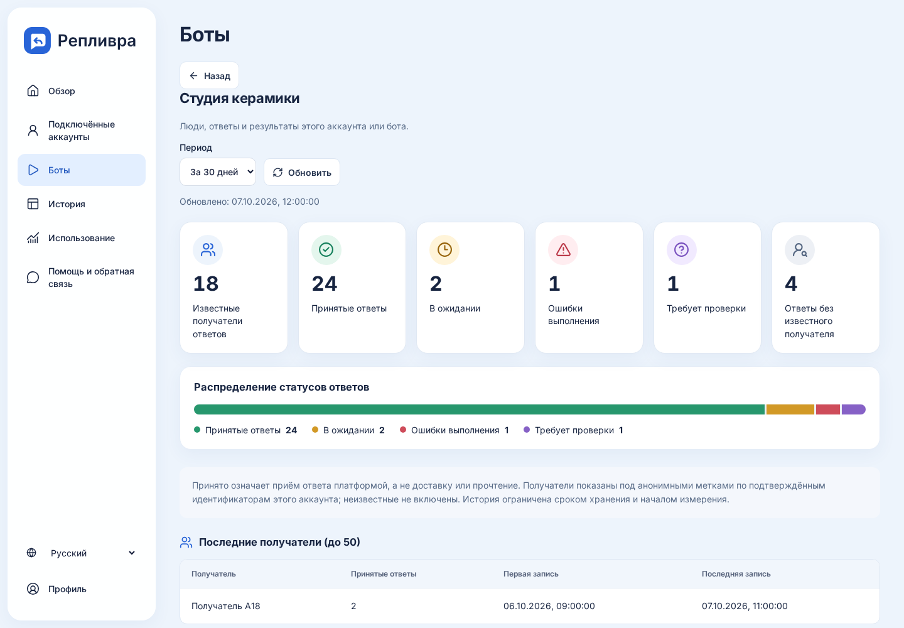The height and width of the screenshot is (628, 904).
Task: Click the users icon on the 18 card
Action: click(x=208, y=250)
